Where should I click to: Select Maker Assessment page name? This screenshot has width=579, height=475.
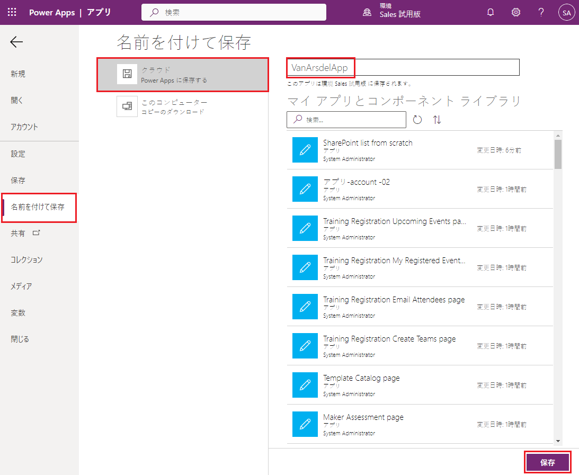point(363,417)
